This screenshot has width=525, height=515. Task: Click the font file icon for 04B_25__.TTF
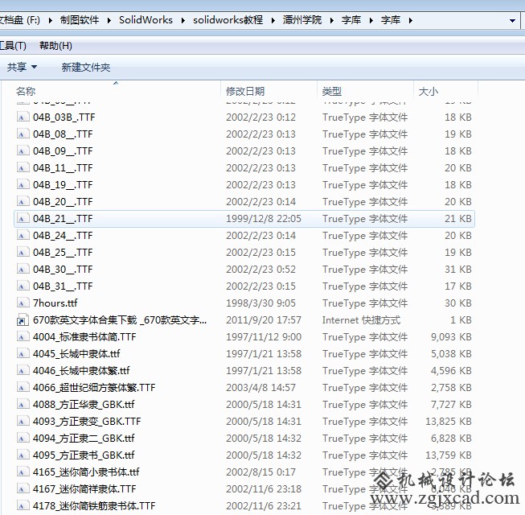pyautogui.click(x=23, y=252)
